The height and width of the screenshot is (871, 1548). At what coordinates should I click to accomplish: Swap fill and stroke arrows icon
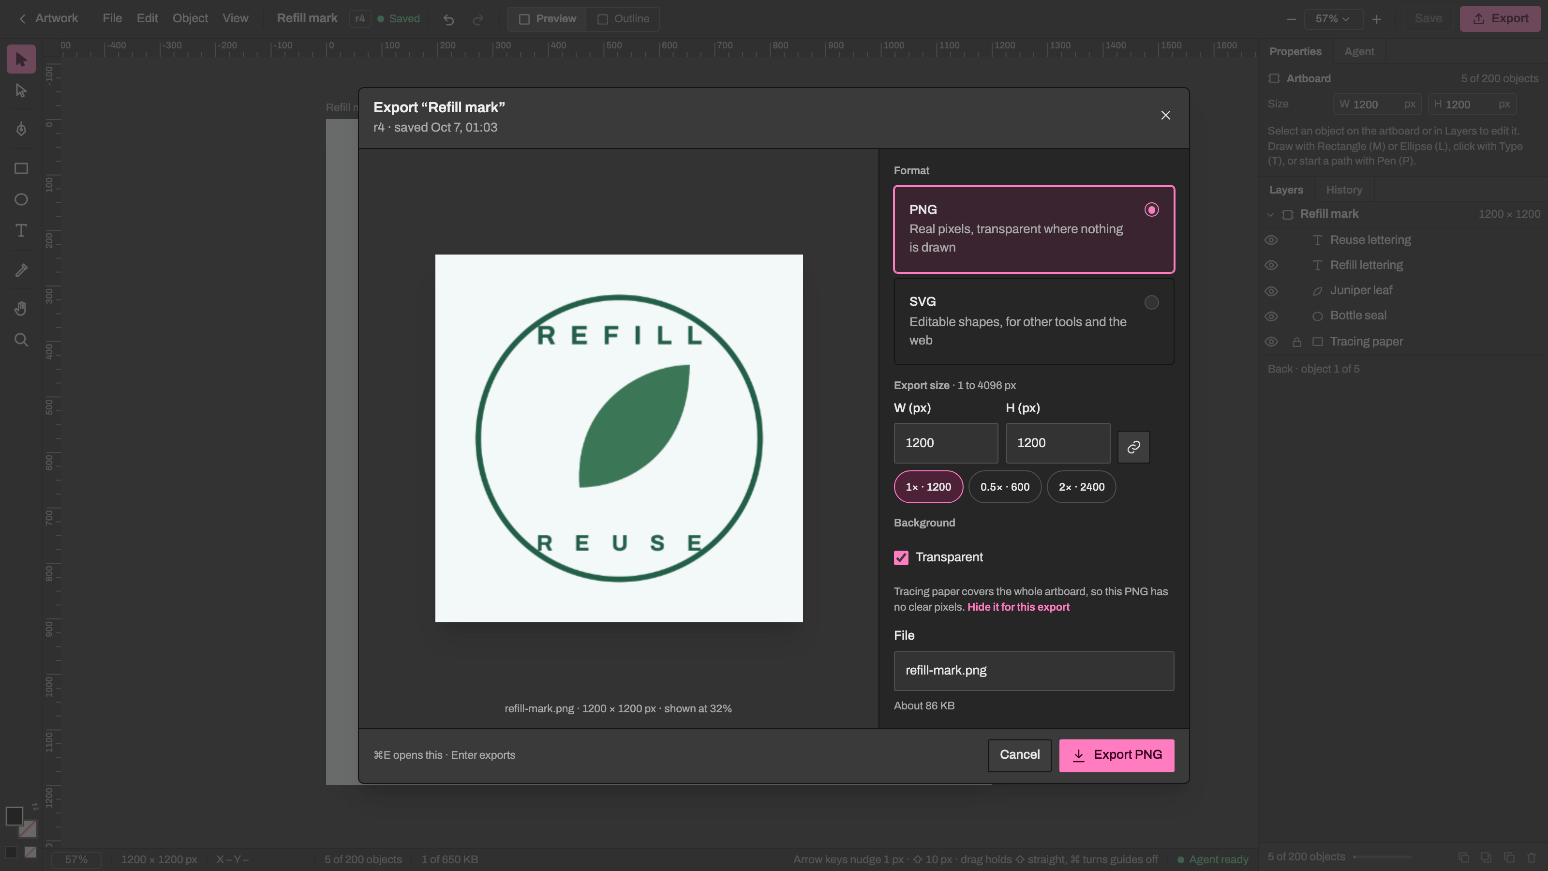[x=35, y=806]
